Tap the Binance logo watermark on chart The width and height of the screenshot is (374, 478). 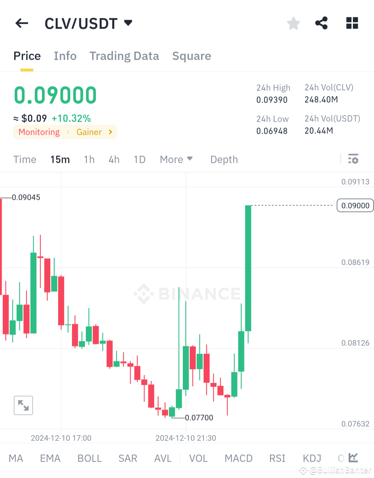pyautogui.click(x=187, y=294)
